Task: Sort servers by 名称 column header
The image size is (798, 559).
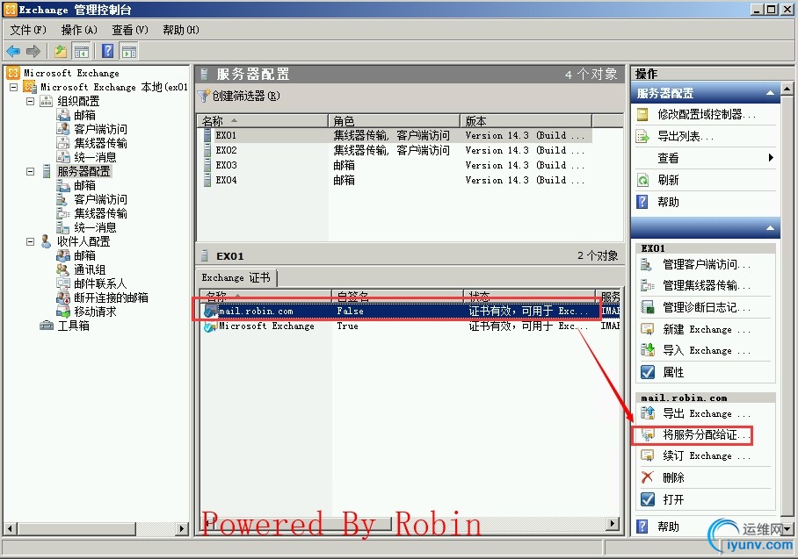Action: [263, 121]
